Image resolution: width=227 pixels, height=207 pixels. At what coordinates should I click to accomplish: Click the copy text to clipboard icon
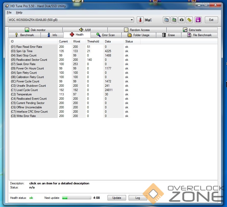pyautogui.click(x=166, y=20)
